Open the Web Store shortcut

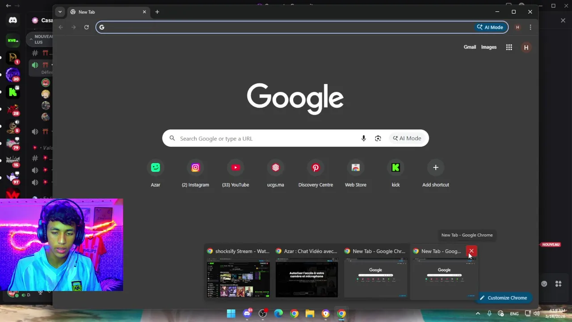click(x=356, y=174)
